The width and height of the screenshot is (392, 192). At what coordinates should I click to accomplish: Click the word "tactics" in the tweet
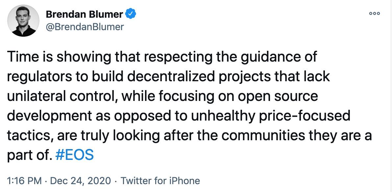(28, 136)
